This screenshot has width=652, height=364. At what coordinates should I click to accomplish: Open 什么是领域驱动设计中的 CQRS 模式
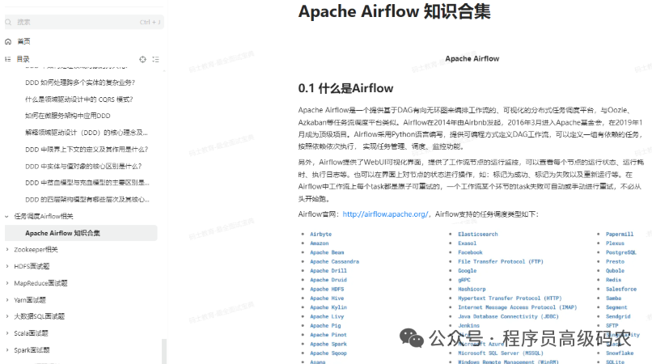tap(79, 99)
